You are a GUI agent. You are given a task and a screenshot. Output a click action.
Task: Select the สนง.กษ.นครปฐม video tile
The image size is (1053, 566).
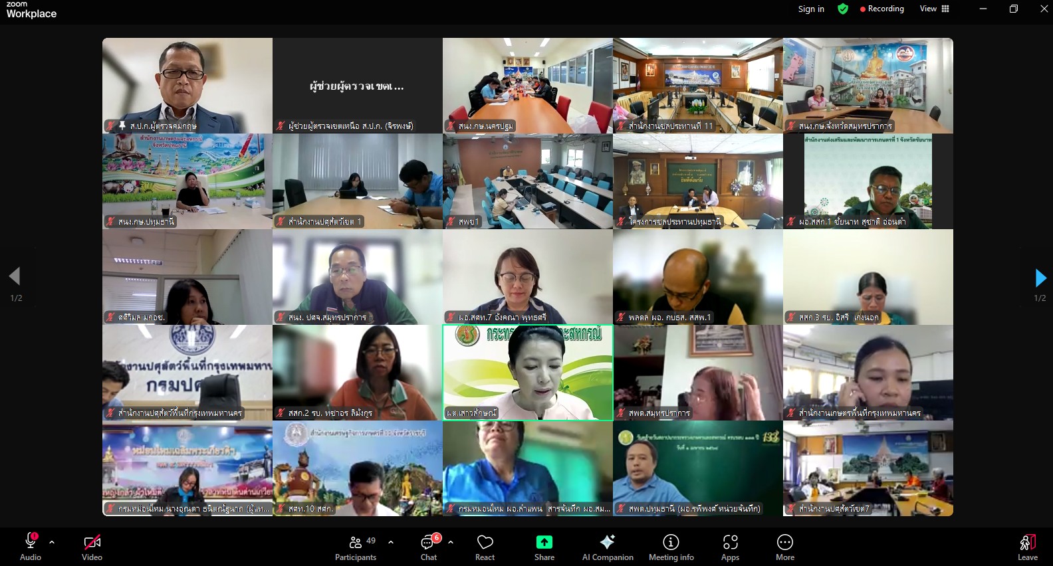coord(528,86)
